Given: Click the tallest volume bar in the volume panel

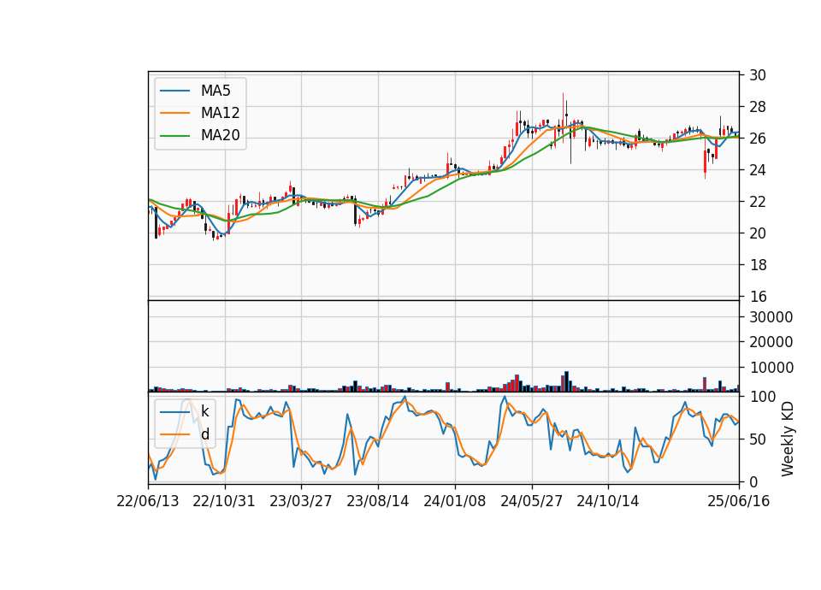Looking at the screenshot, I should point(566,381).
